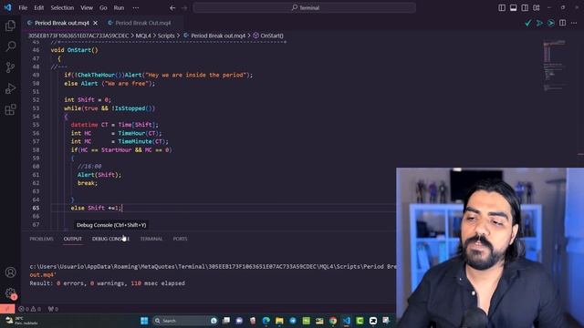Open the Selection menu
Screen dimensions: 584x328
pyautogui.click(x=62, y=8)
